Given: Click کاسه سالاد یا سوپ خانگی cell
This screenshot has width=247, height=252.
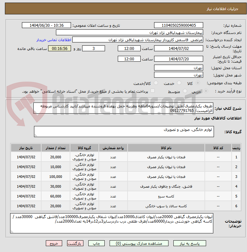Looking at the screenshot, I should point(166,206).
